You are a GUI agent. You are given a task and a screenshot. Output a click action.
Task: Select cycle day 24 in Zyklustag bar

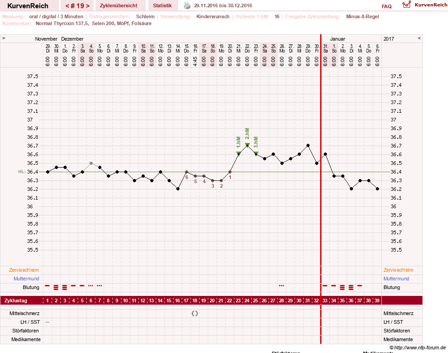tap(247, 300)
